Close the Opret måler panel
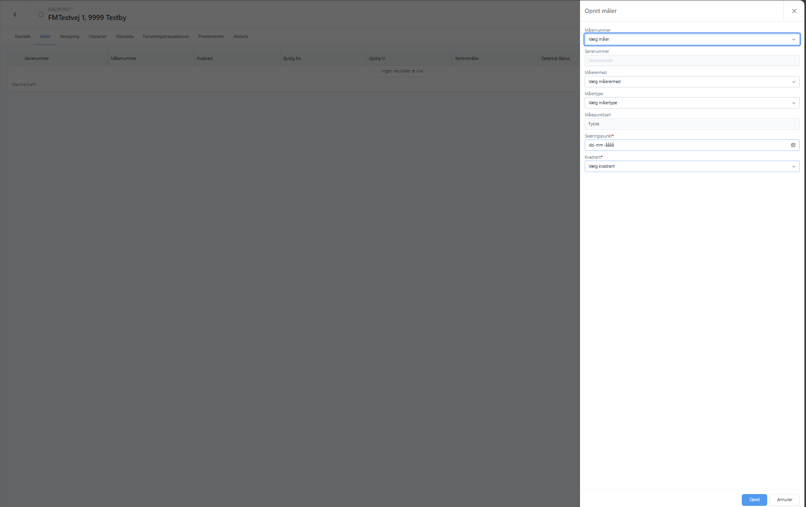Screen dimensions: 806x507 pyautogui.click(x=794, y=11)
